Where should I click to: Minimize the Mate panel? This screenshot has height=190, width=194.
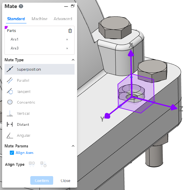tap(66, 7)
